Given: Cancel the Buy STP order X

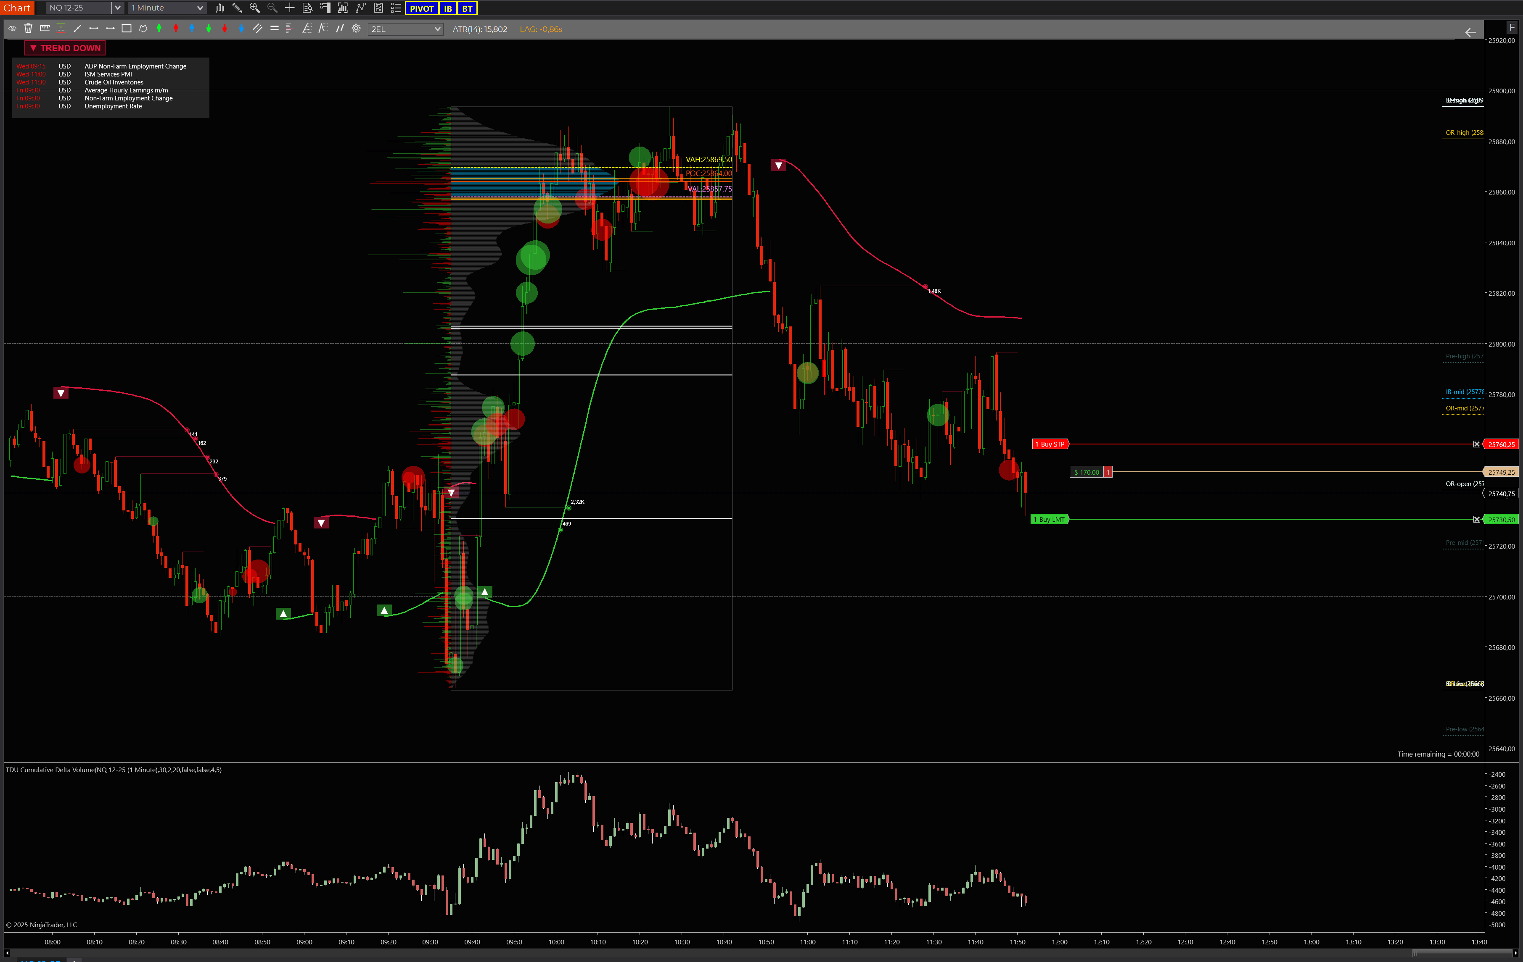Looking at the screenshot, I should point(1476,444).
